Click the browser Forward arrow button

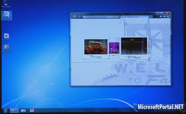pos(79,17)
